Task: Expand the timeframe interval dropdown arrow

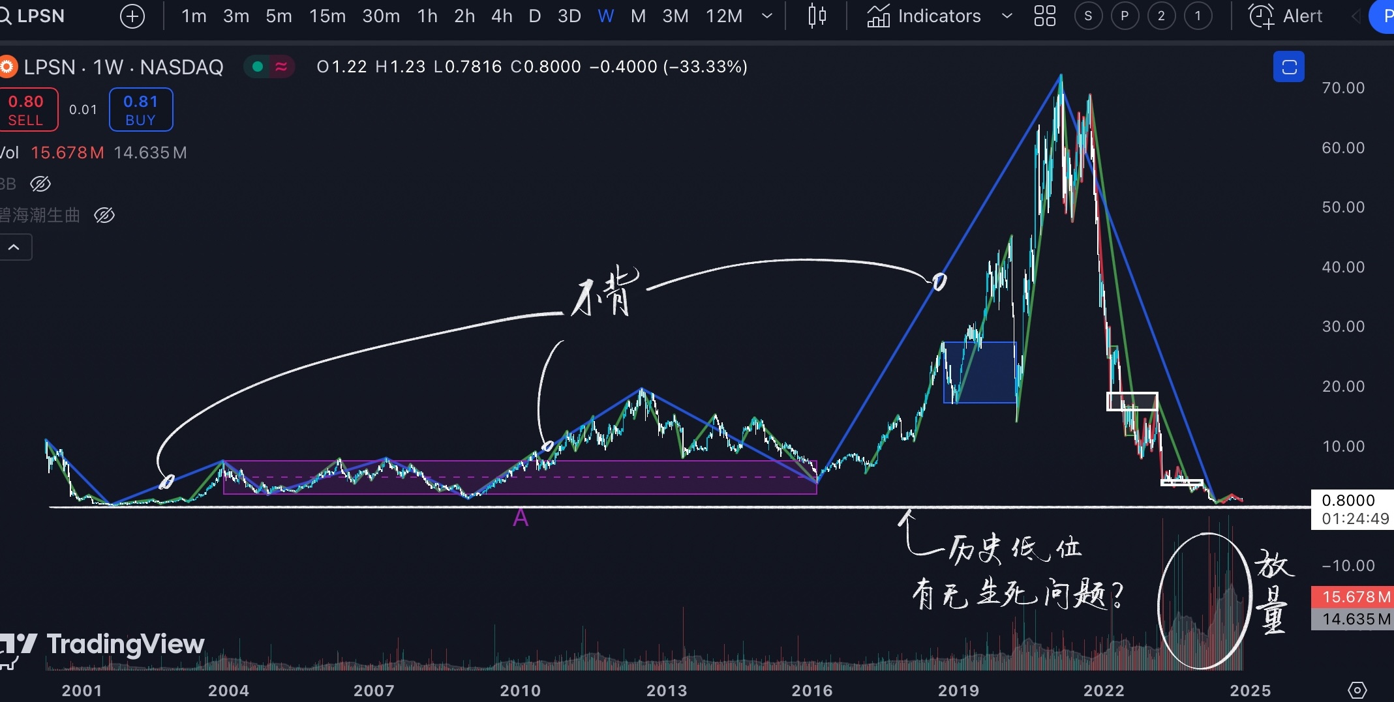Action: pyautogui.click(x=767, y=16)
